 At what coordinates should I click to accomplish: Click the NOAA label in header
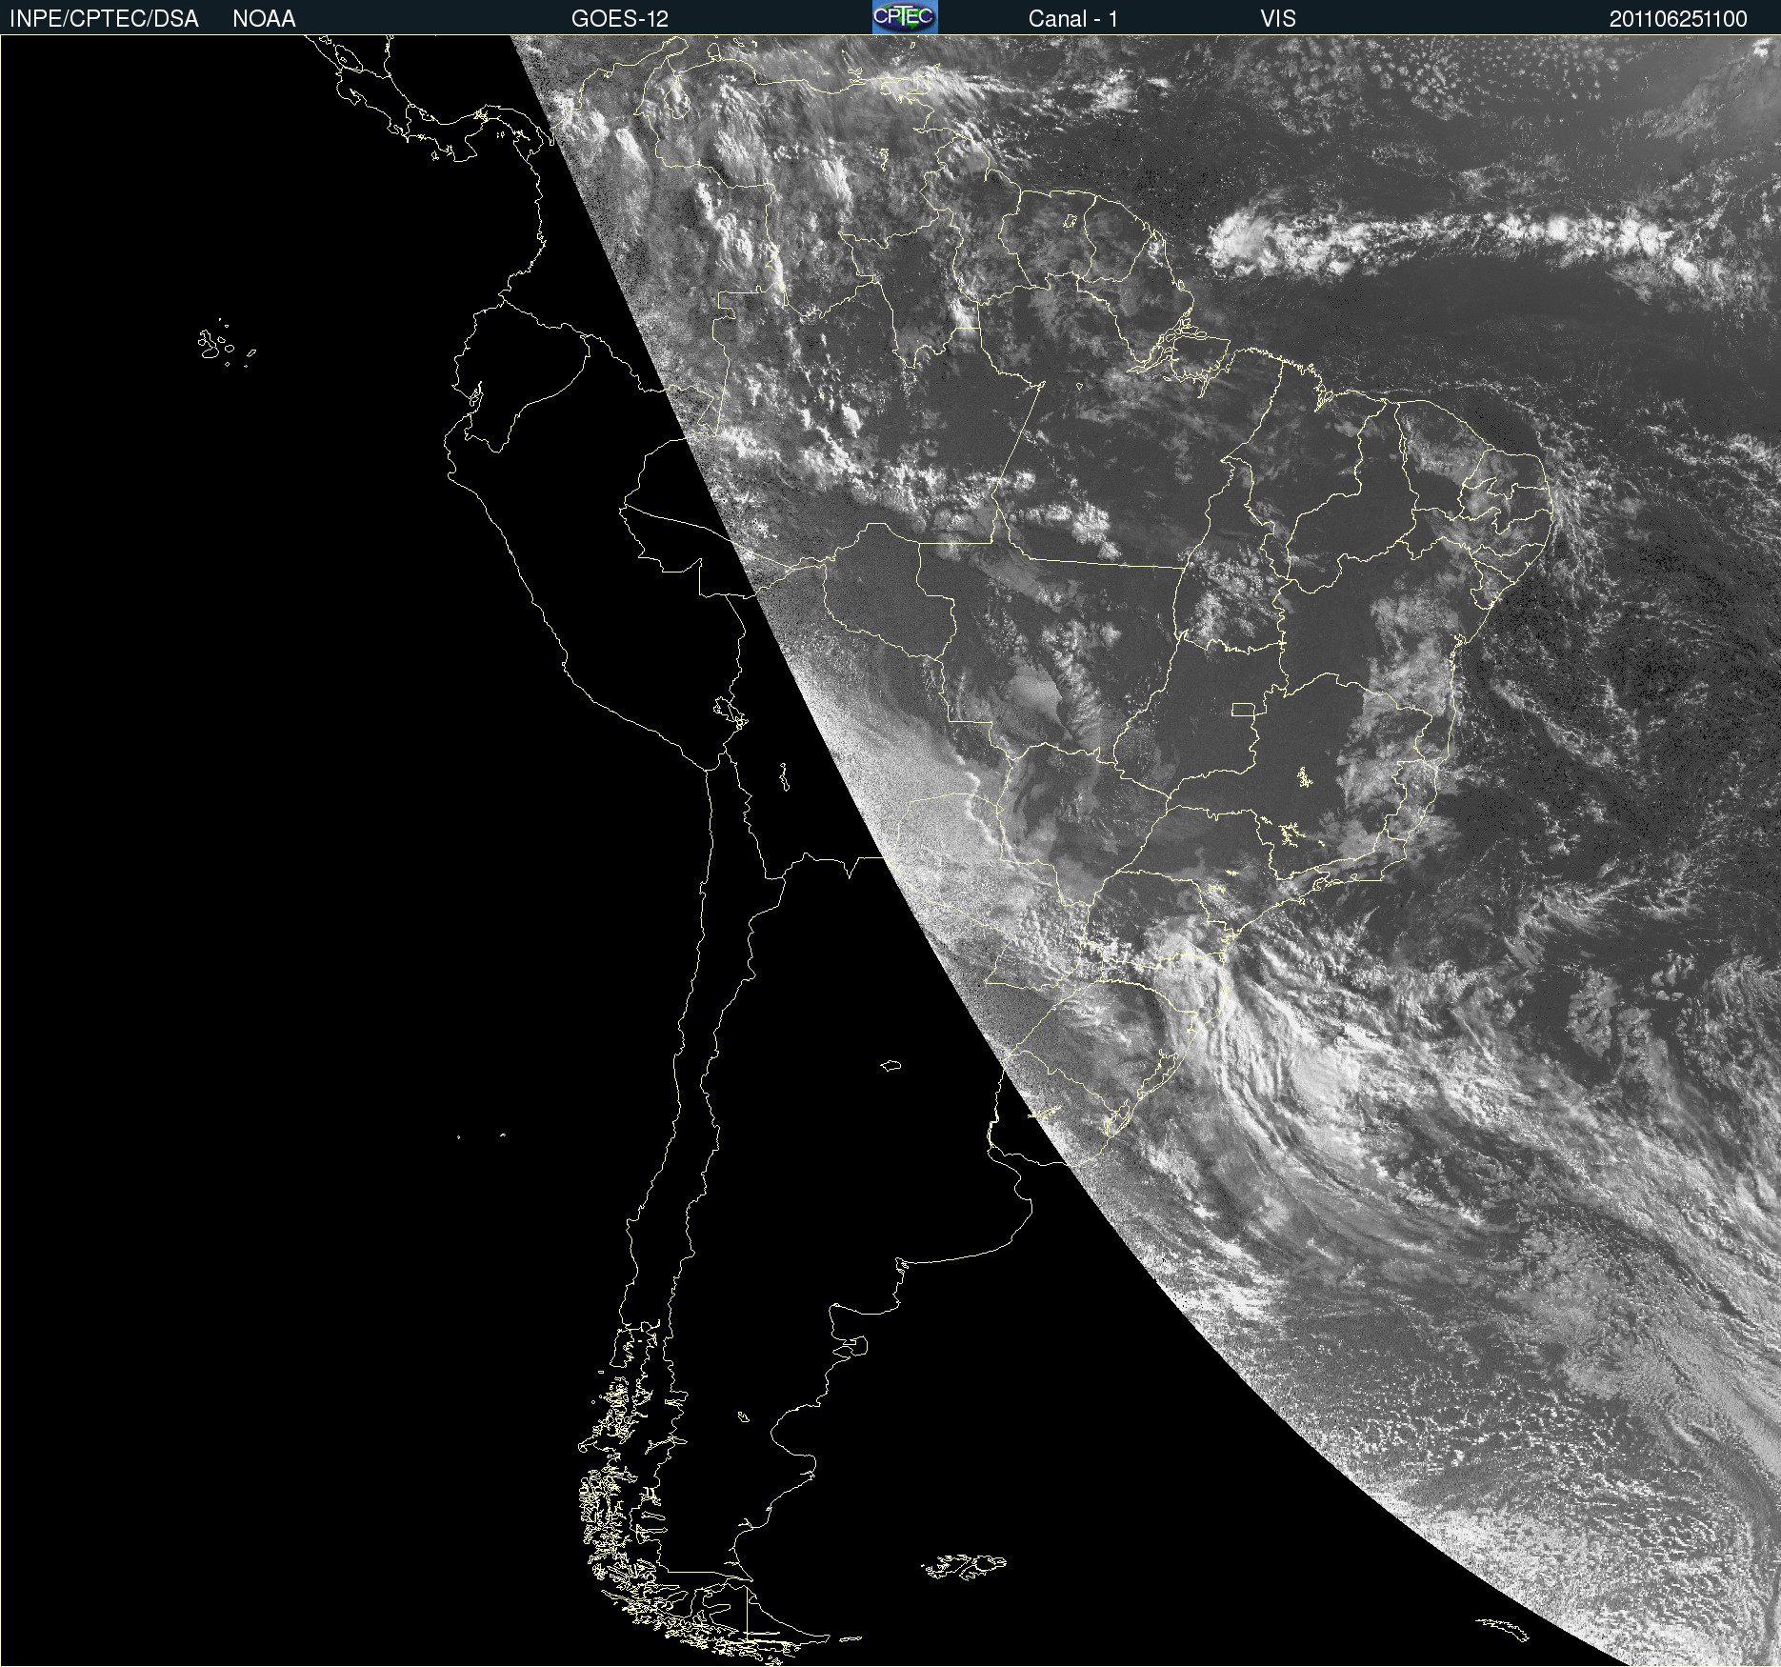pos(264,19)
